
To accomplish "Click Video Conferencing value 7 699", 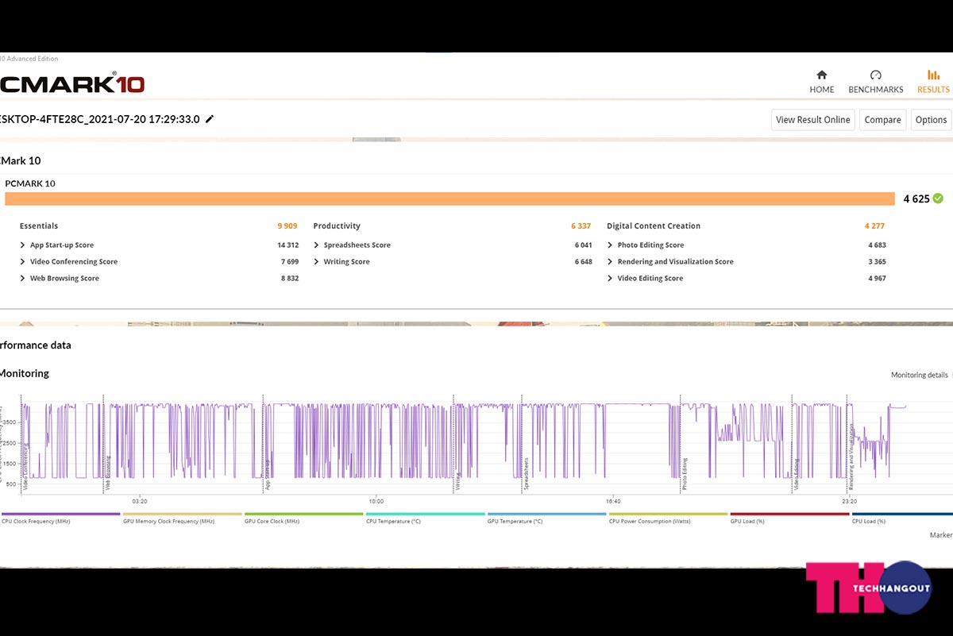I will (x=290, y=262).
